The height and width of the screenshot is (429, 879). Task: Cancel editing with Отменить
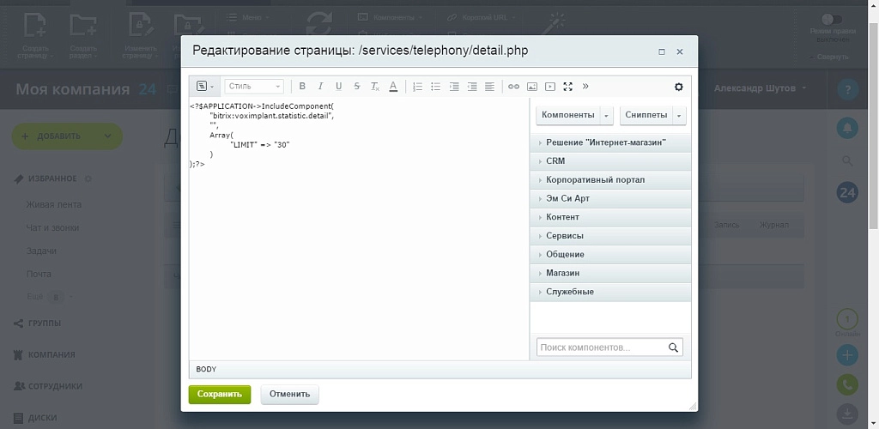pos(290,395)
